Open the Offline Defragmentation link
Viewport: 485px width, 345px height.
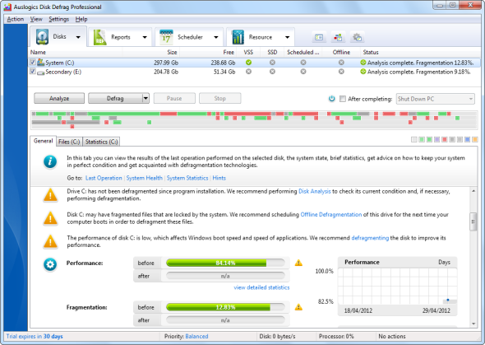click(331, 214)
